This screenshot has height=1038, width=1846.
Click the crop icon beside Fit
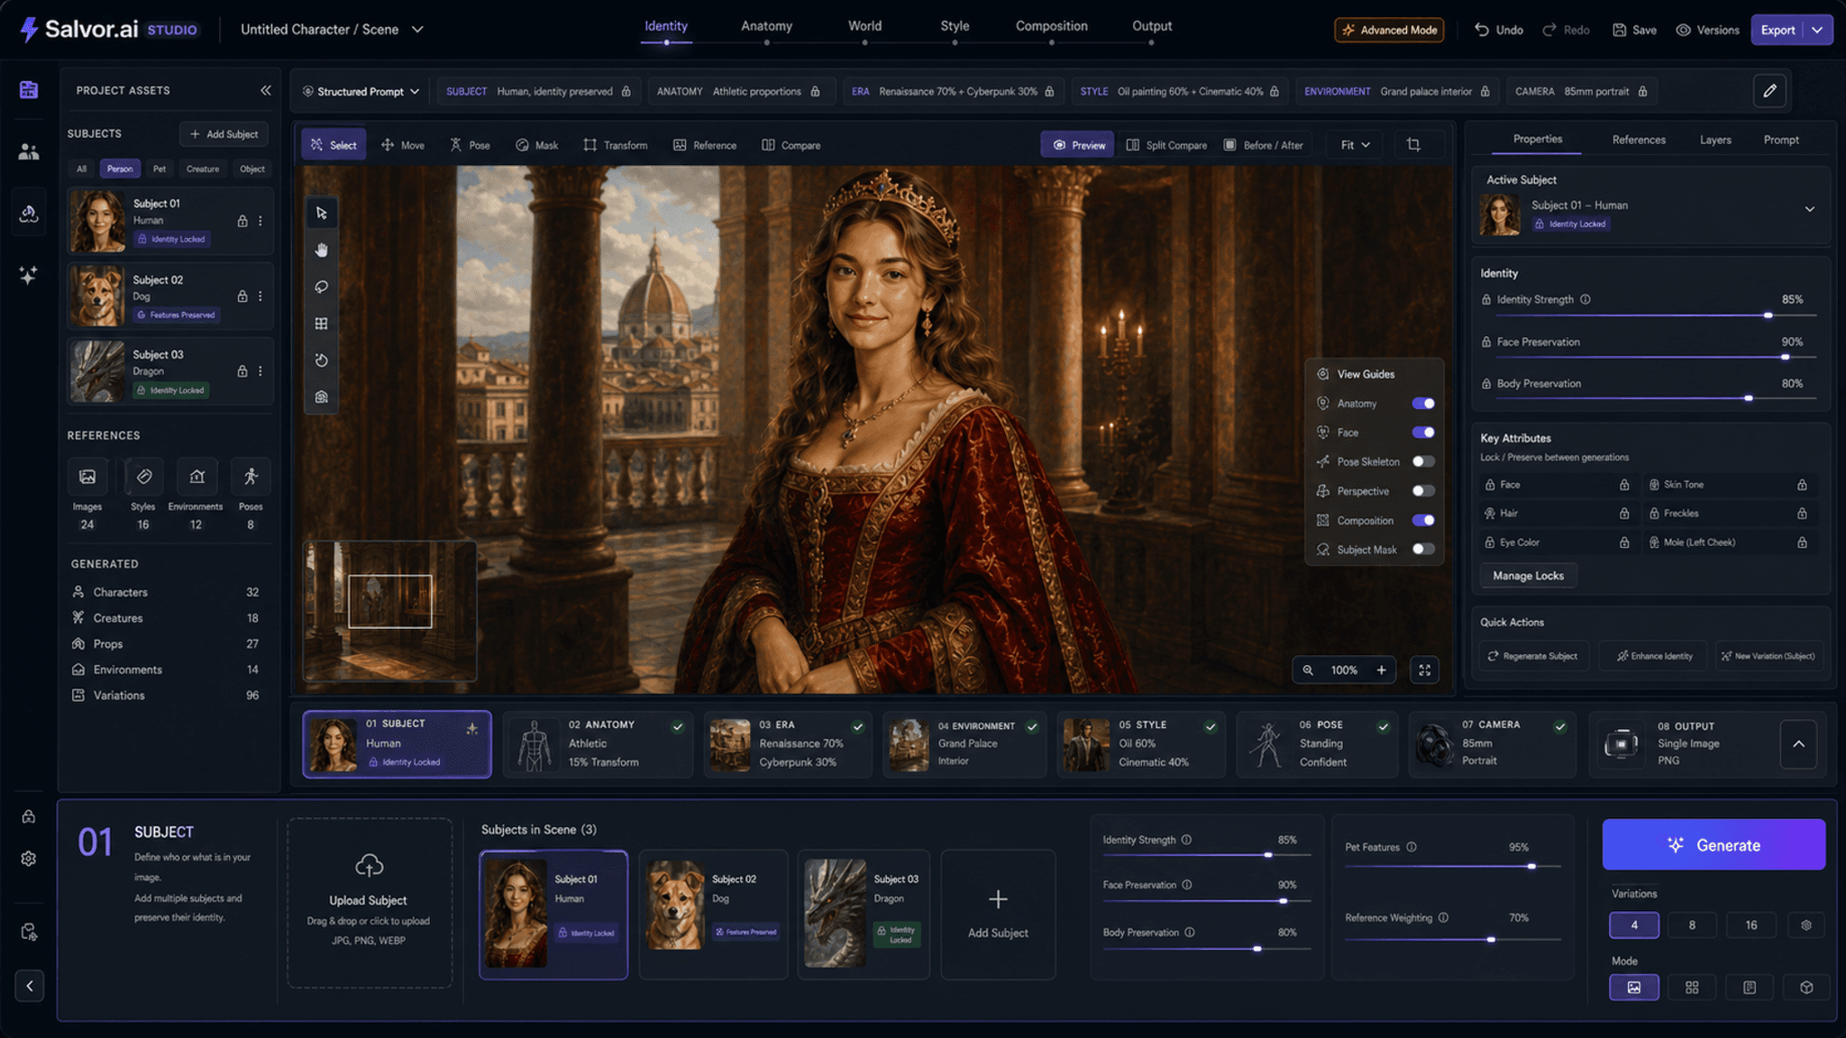tap(1413, 145)
